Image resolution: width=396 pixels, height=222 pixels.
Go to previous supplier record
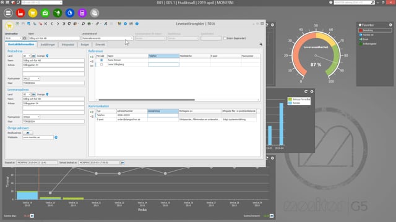coord(52,23)
